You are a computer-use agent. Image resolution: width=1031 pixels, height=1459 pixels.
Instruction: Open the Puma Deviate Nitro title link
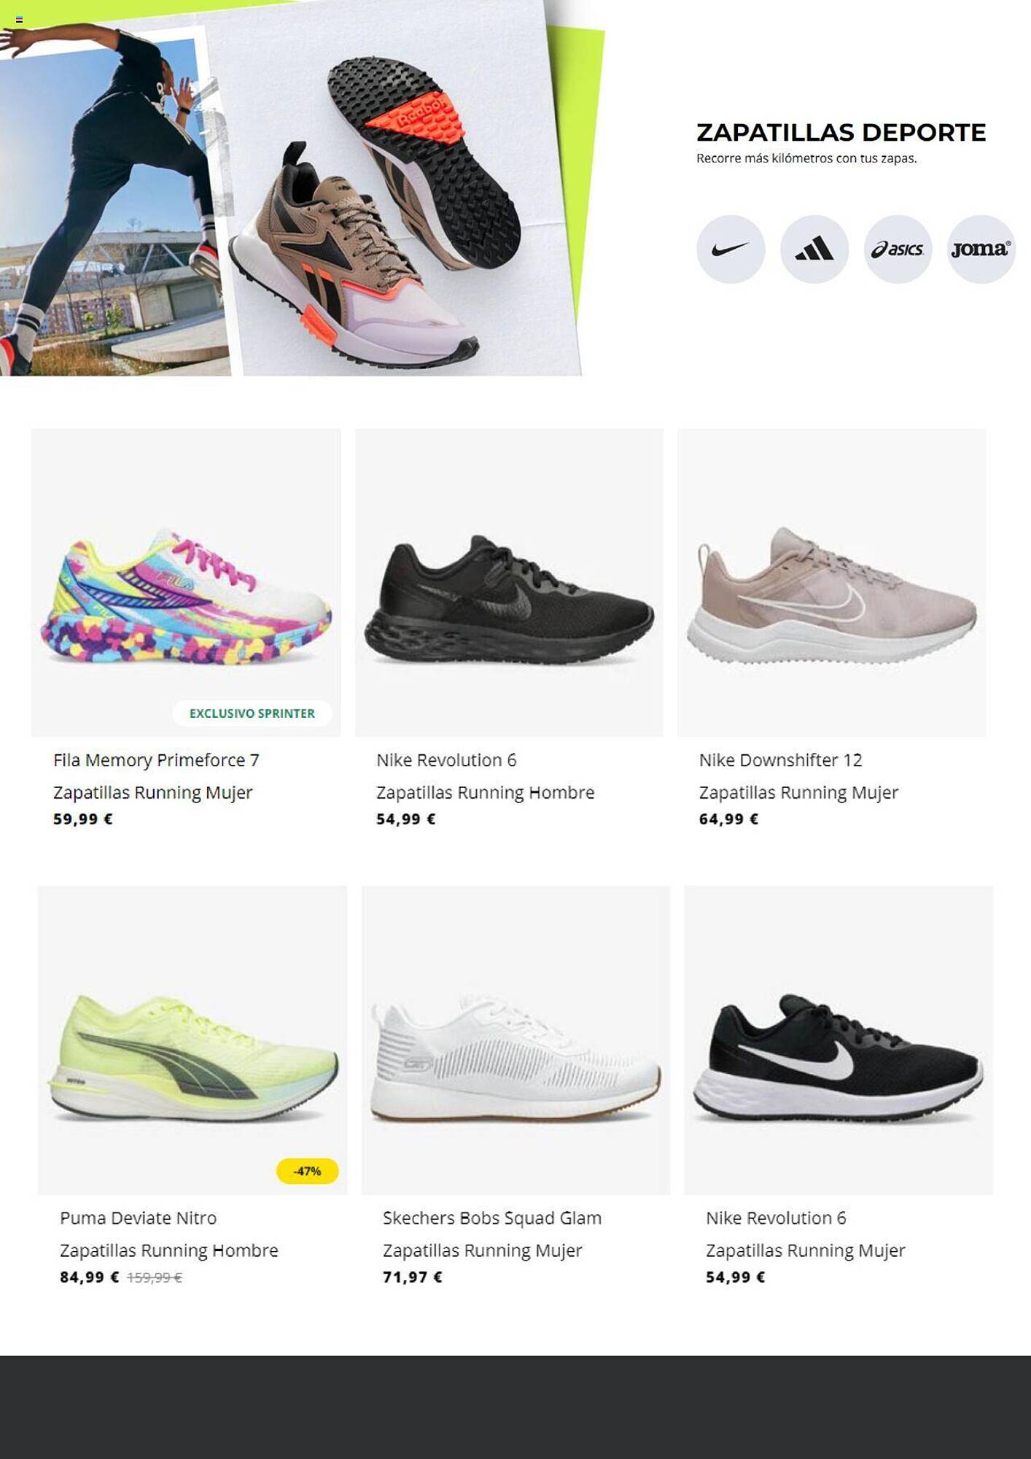pos(138,1218)
